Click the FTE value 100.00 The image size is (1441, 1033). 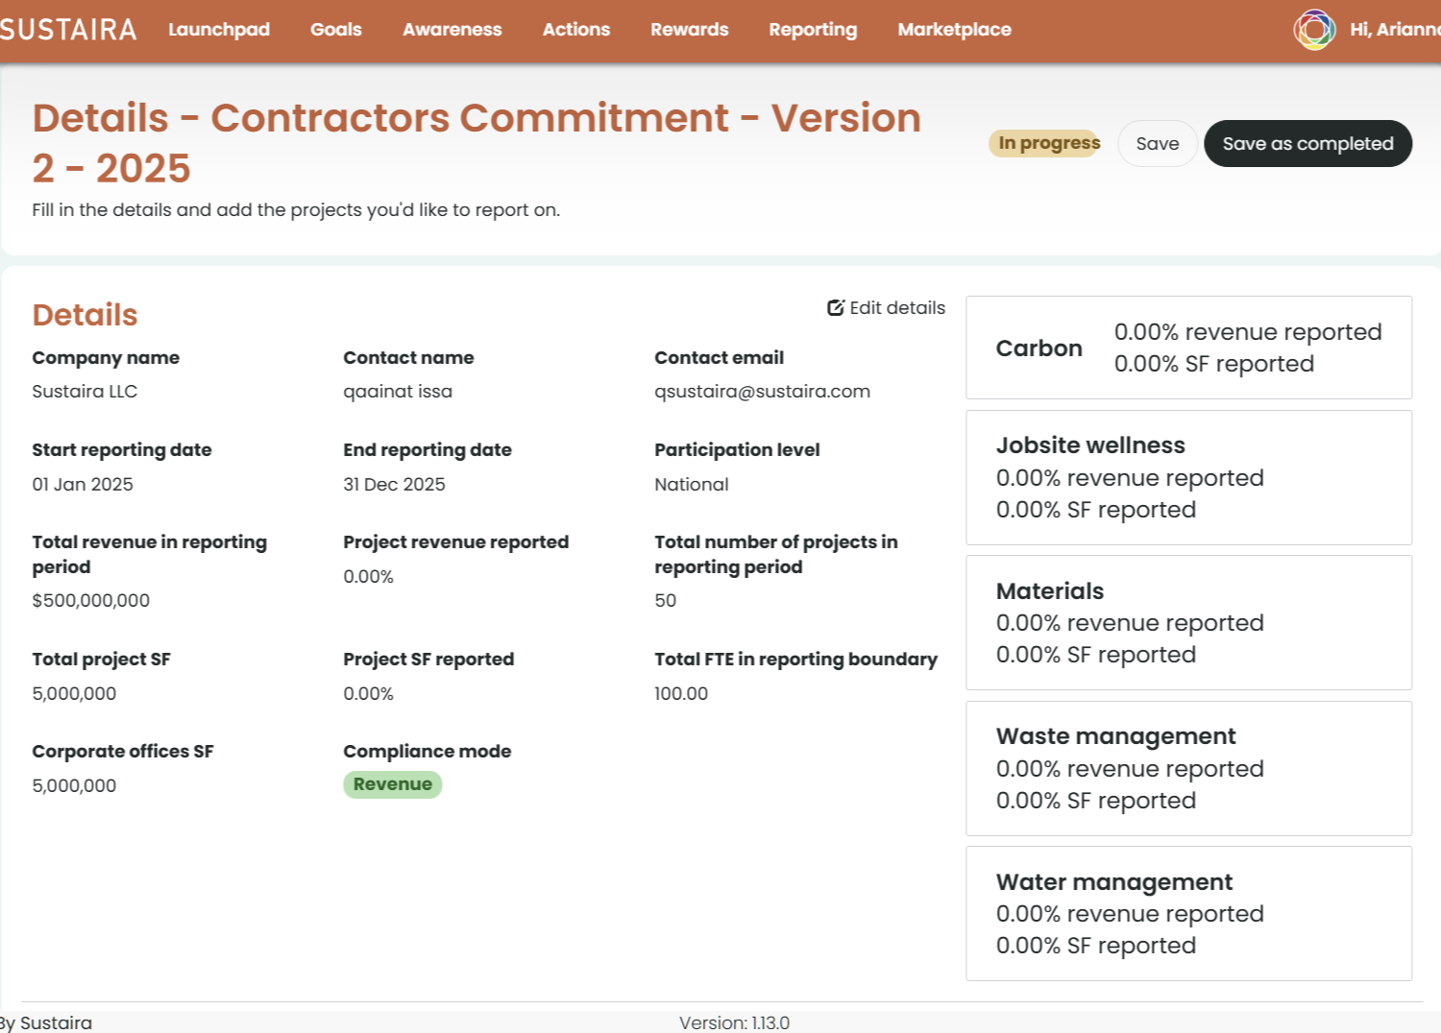point(681,693)
